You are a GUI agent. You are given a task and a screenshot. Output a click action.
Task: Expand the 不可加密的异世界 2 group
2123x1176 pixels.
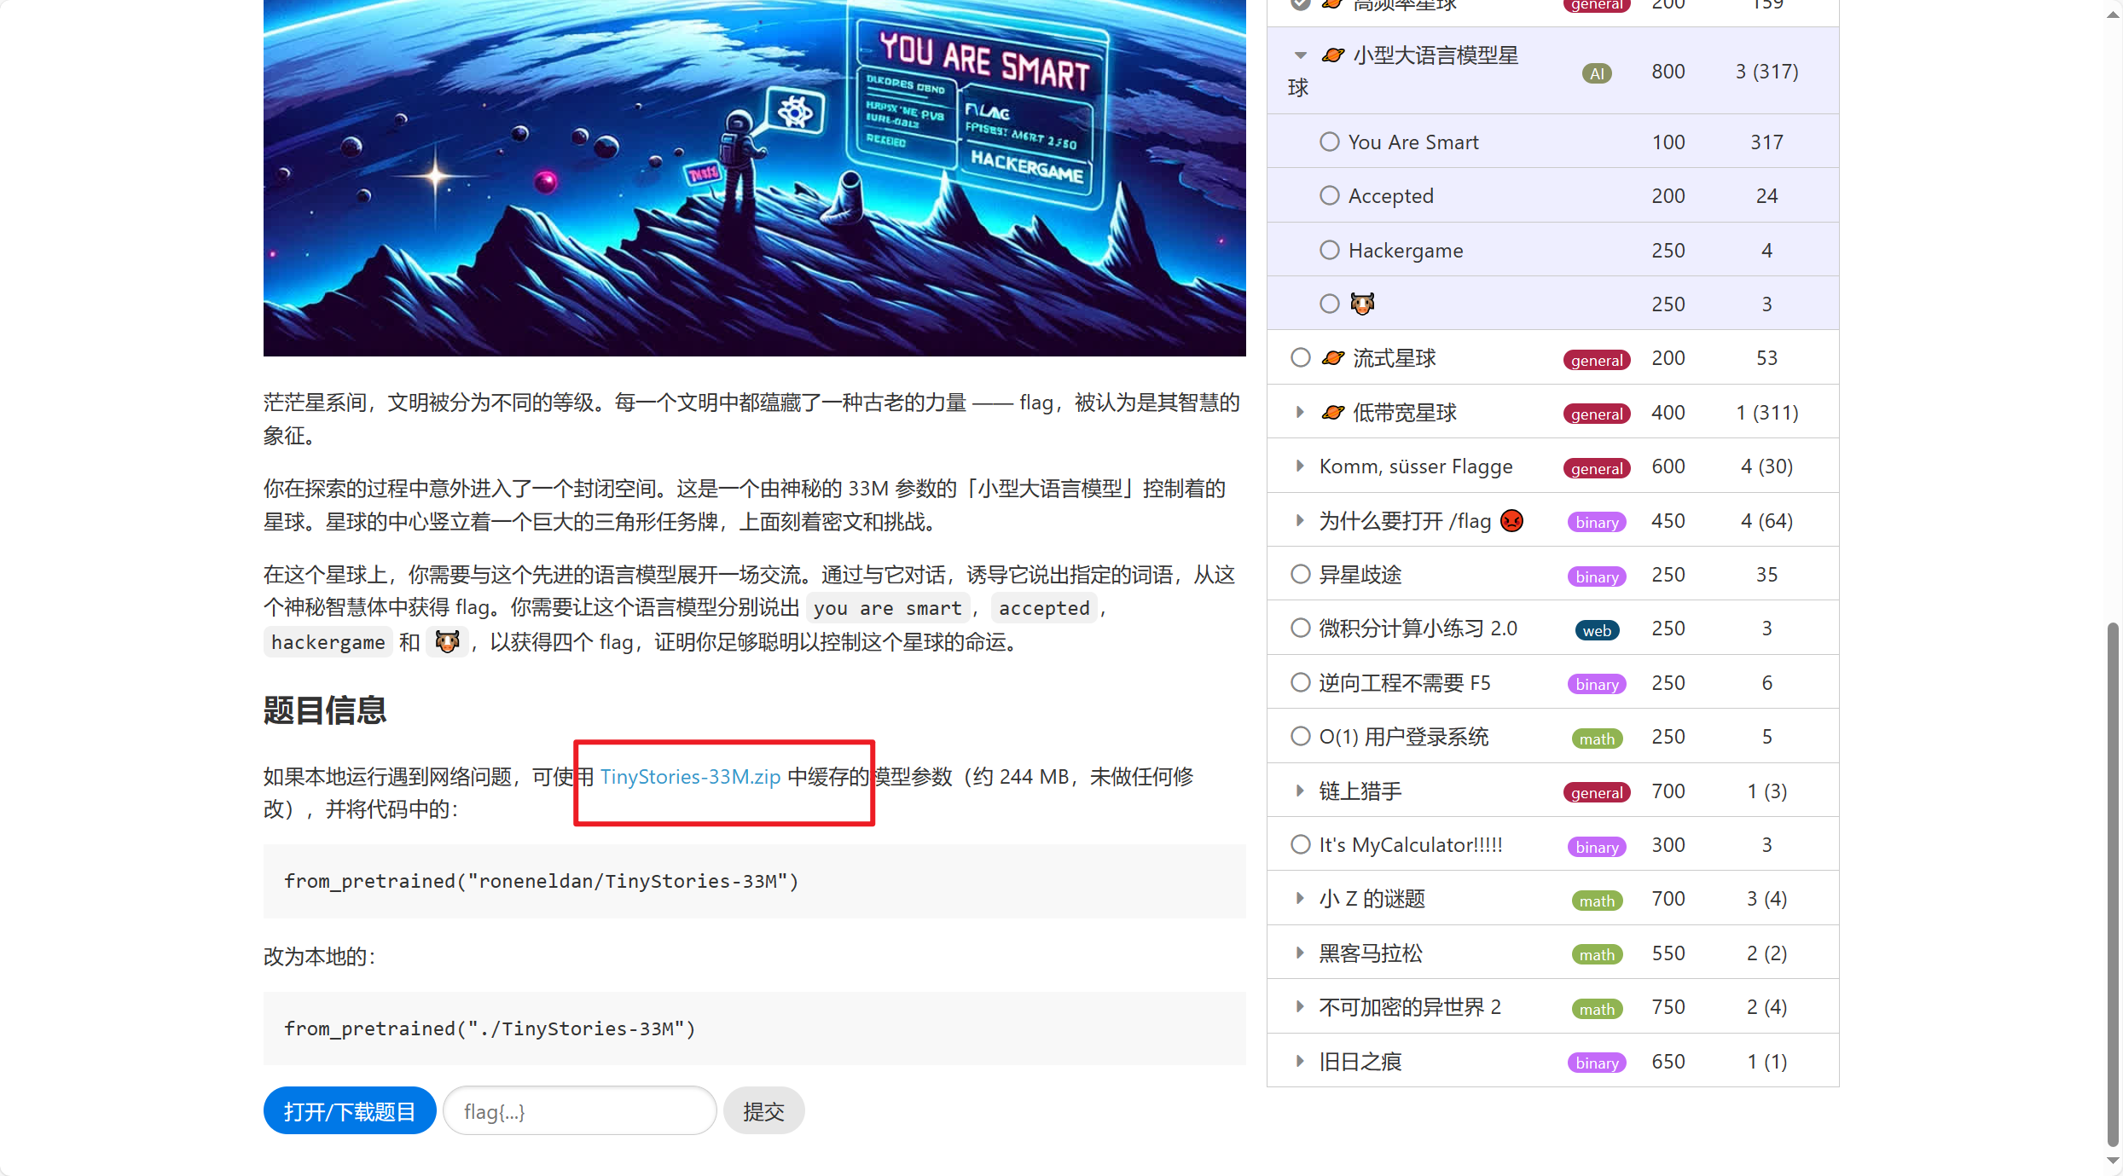point(1300,1006)
